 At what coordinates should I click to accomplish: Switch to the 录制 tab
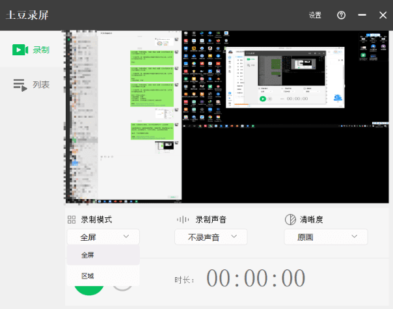pos(31,49)
